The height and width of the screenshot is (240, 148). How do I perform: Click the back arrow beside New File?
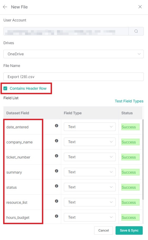click(x=5, y=7)
